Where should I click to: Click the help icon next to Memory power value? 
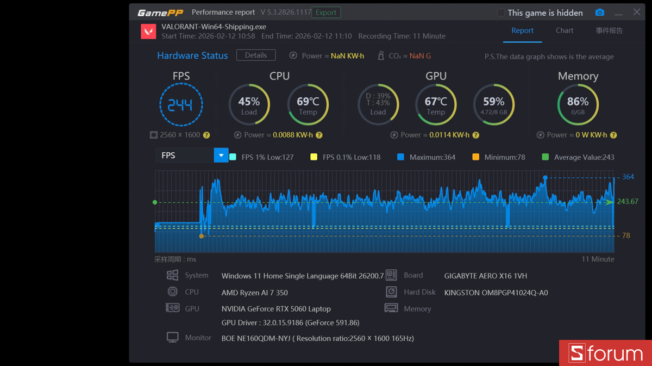(x=613, y=135)
